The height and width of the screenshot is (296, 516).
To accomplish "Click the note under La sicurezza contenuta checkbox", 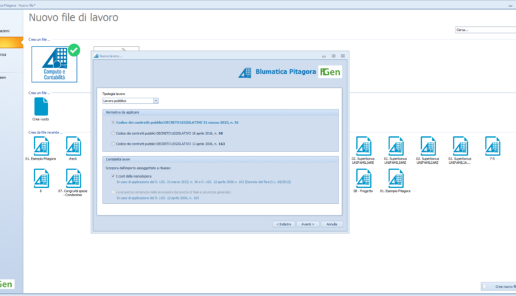I will [158, 198].
